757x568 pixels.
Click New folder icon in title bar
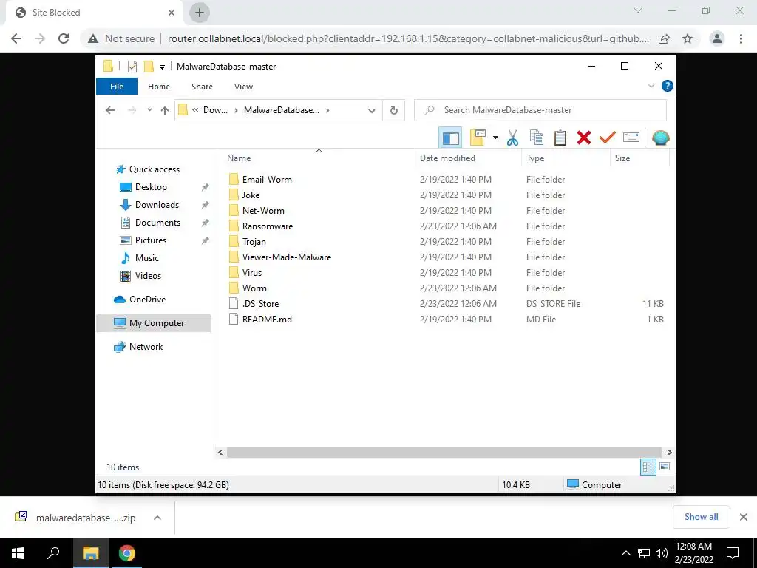tap(149, 66)
